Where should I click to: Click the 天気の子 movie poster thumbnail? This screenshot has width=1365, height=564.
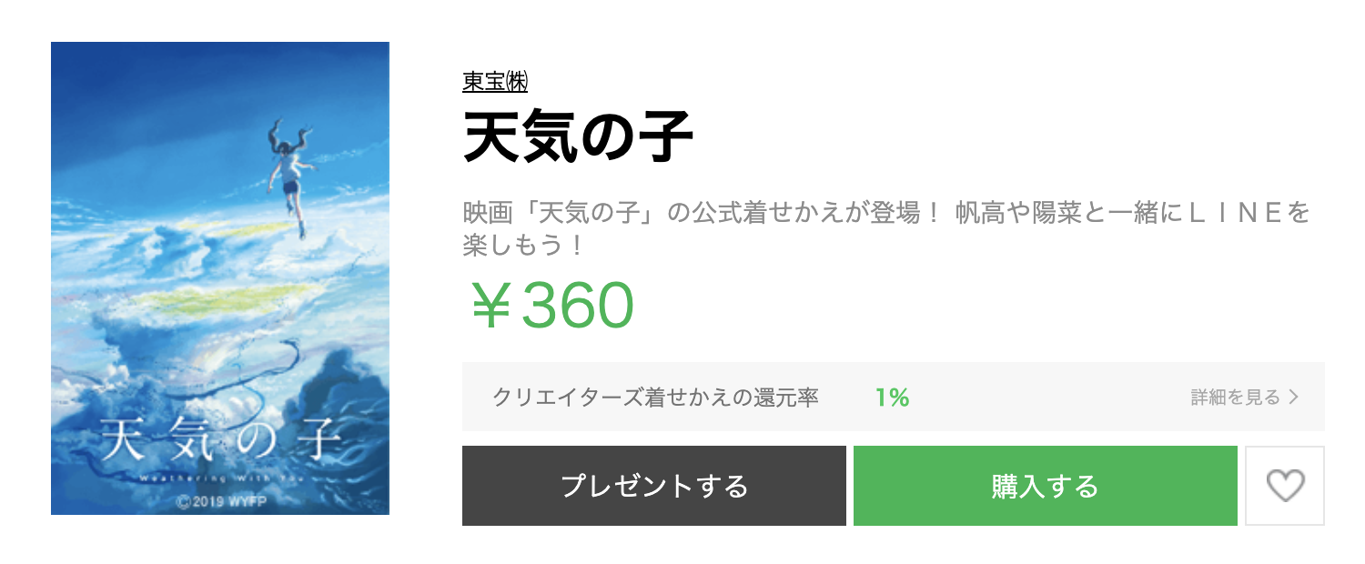220,278
